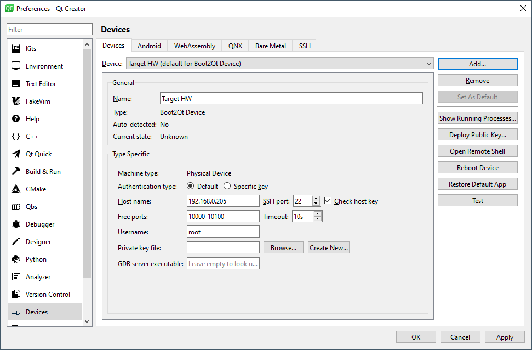Screen dimensions: 532x350
Task: Open the Analyzer settings icon
Action: click(x=16, y=277)
